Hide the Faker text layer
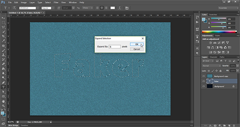 [204, 81]
